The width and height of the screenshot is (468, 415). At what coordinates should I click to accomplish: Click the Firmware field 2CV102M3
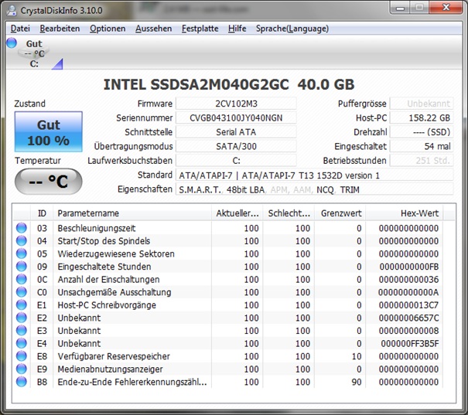click(236, 104)
